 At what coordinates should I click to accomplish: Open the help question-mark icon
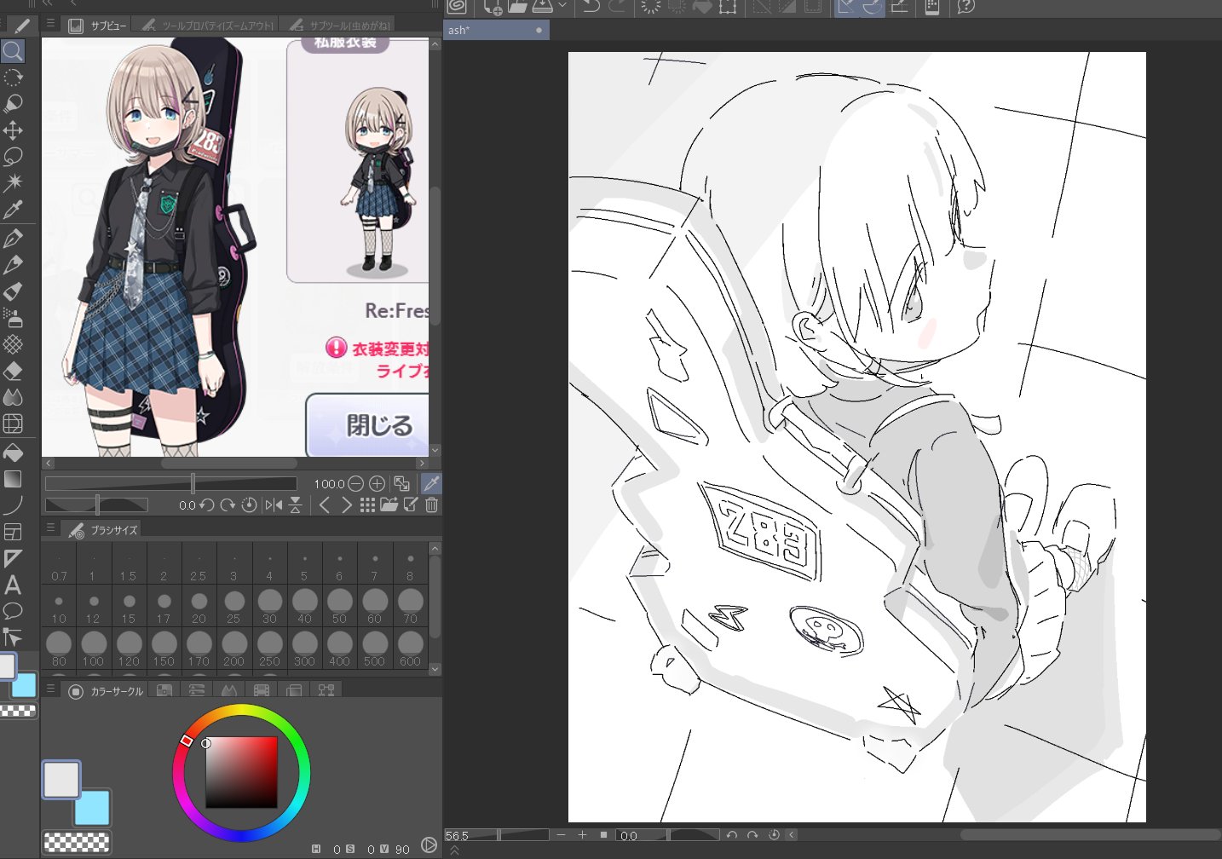coord(965,7)
